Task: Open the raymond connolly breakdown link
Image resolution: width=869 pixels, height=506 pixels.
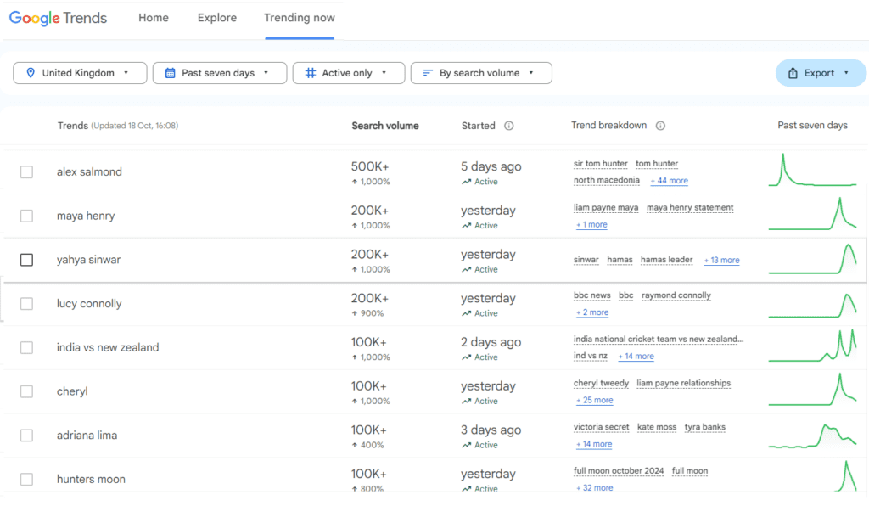Action: (x=676, y=295)
